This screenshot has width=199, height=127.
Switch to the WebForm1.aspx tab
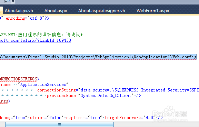coord(153,11)
